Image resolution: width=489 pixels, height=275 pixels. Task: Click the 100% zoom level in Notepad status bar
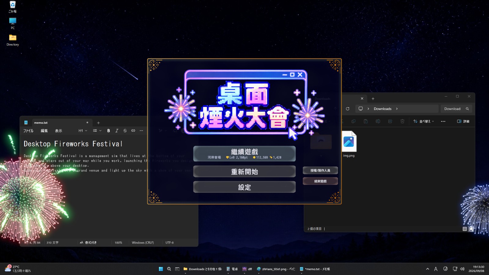118,243
